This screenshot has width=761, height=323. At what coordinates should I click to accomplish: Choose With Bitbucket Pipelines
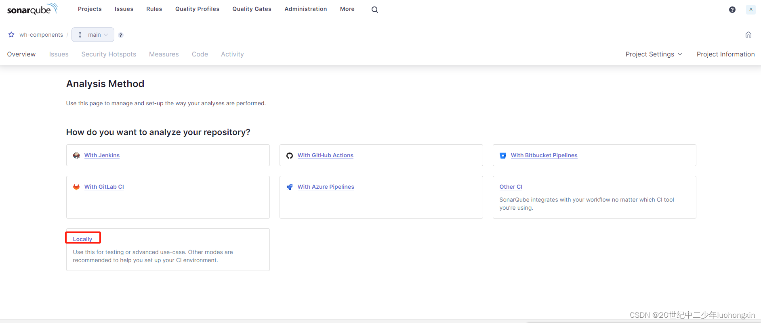point(544,155)
